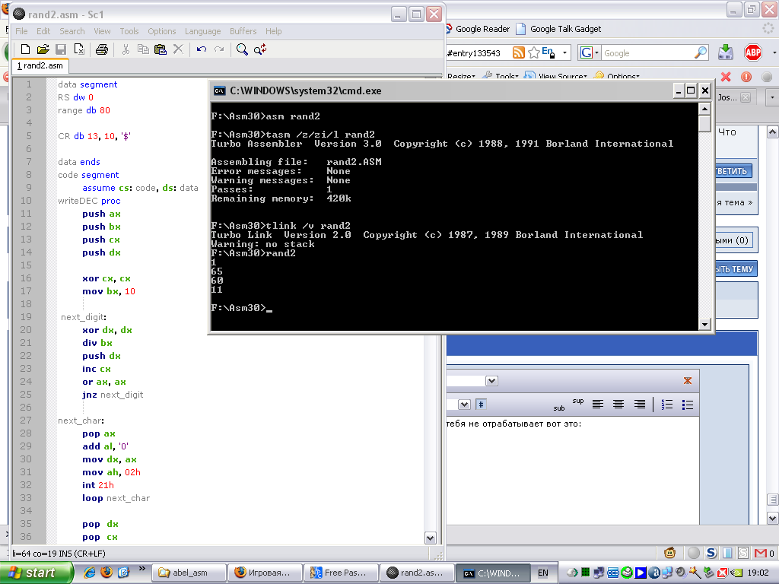Select the rand2.asm editor tab
779x584 pixels.
click(40, 66)
